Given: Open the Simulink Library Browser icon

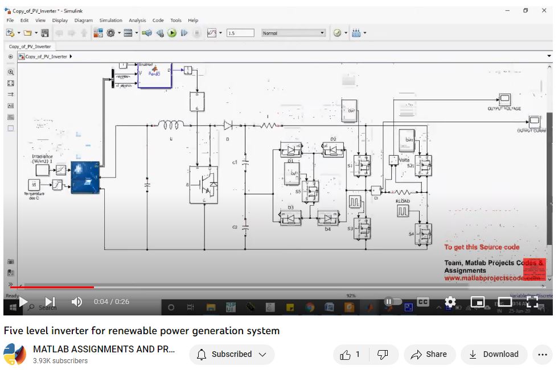Looking at the screenshot, I should coord(98,33).
